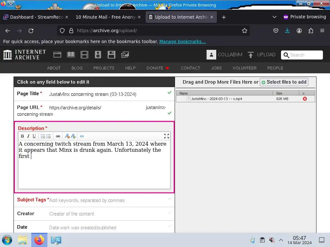
Task: Close the 10 Minute Mail tab
Action: [x=139, y=17]
